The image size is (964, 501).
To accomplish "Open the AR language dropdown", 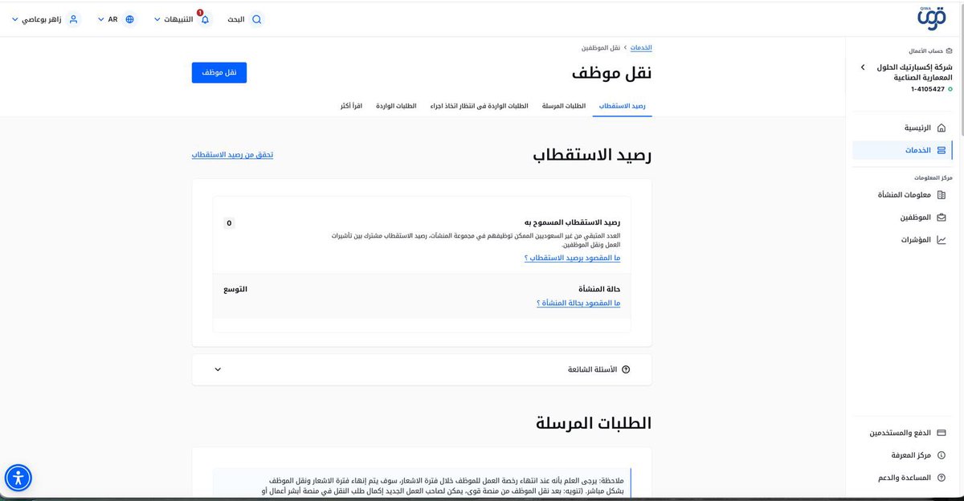I will click(x=116, y=19).
